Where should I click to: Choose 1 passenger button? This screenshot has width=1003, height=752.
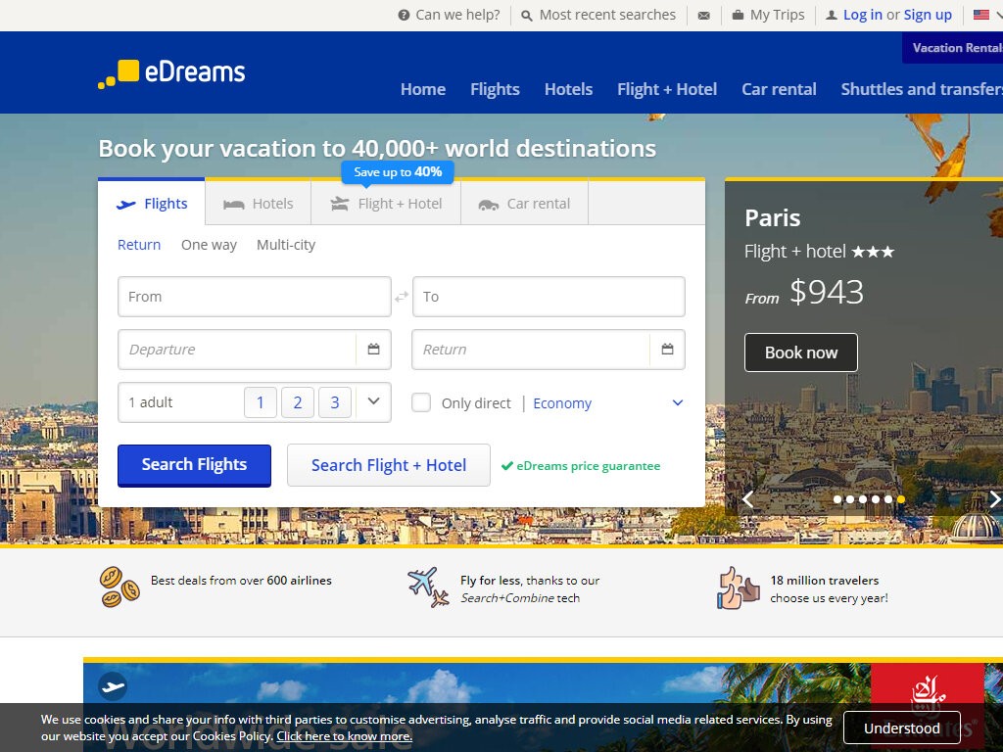261,402
